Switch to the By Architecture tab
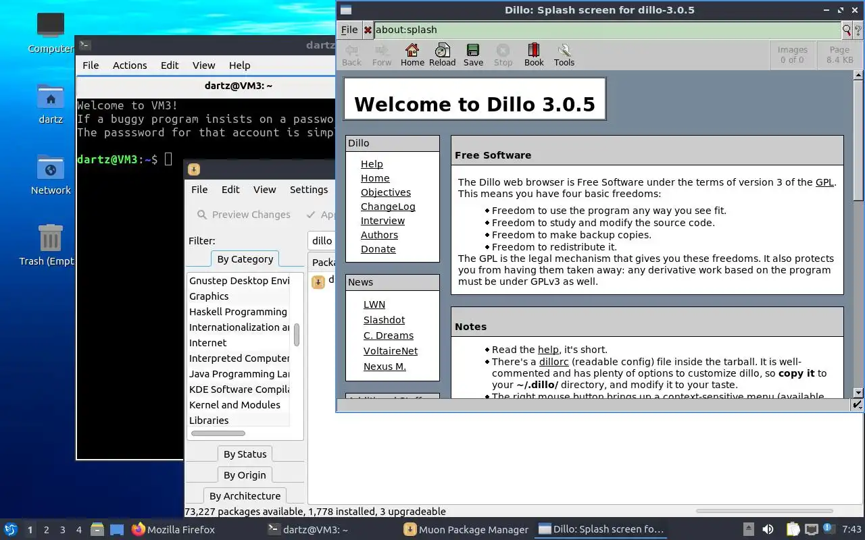Viewport: 865px width, 540px height. [x=245, y=496]
